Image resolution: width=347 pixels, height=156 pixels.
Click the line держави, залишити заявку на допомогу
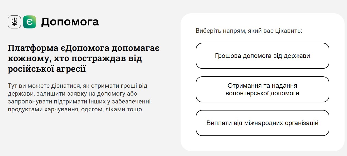[73, 94]
